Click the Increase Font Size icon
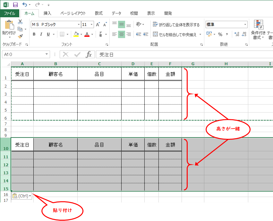Viewport: 273px width, 221px height. tap(98, 25)
